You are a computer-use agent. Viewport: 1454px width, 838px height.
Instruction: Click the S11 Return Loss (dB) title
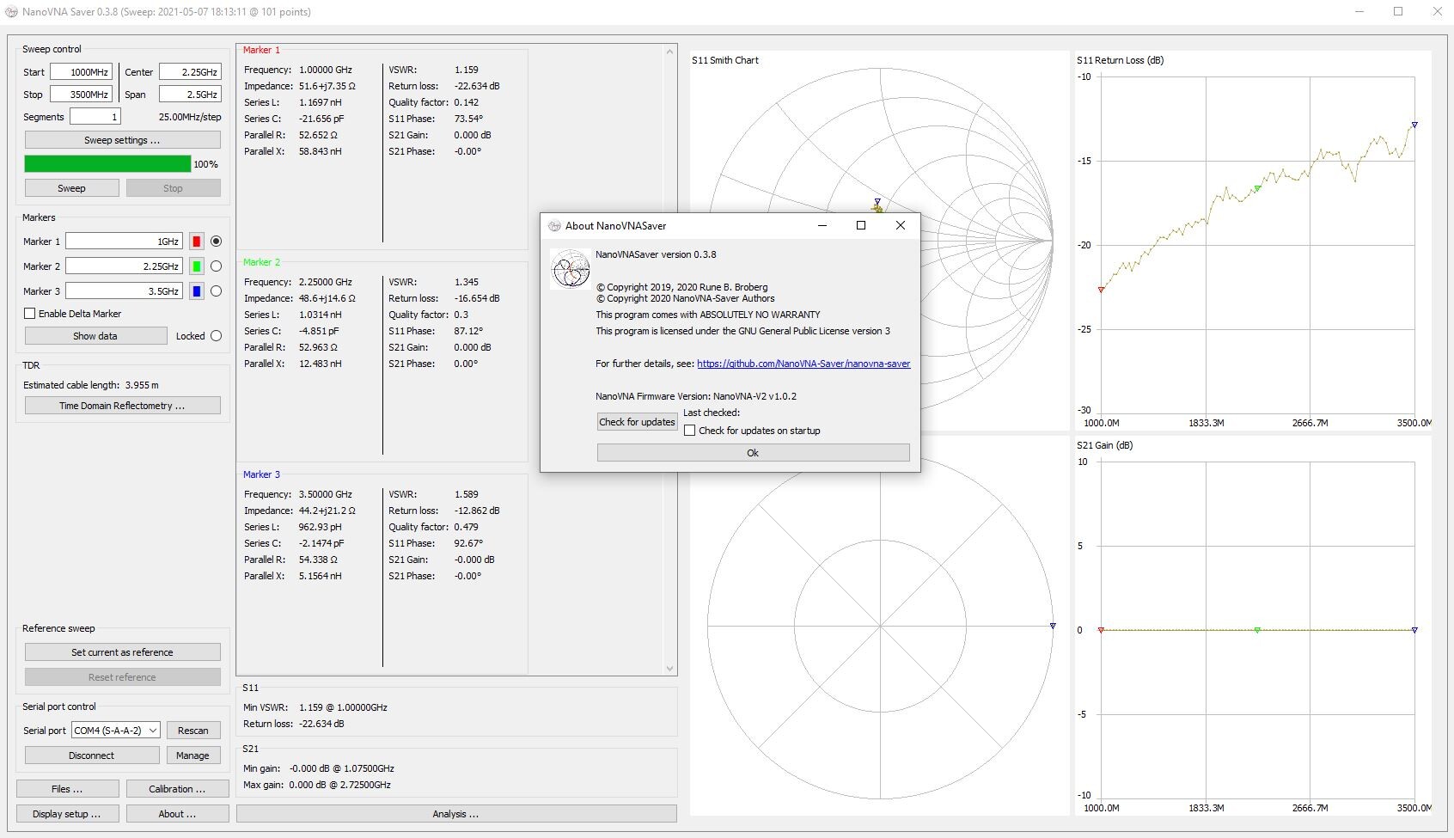[x=1120, y=60]
